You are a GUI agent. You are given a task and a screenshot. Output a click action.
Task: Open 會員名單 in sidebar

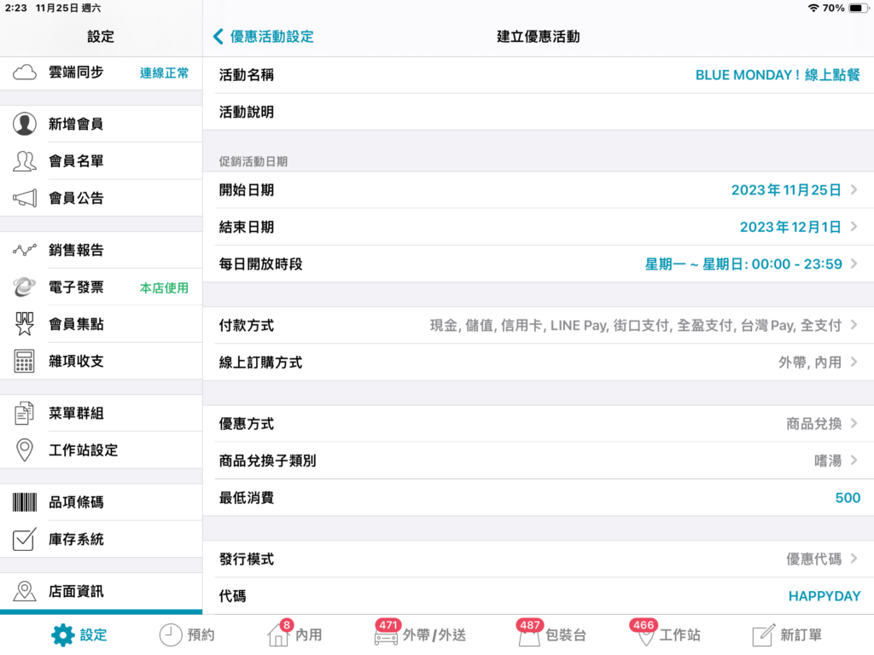(x=101, y=161)
